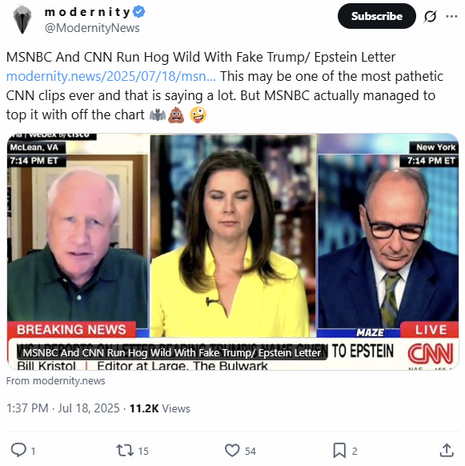Open the share post icon
The image size is (465, 466).
(447, 450)
